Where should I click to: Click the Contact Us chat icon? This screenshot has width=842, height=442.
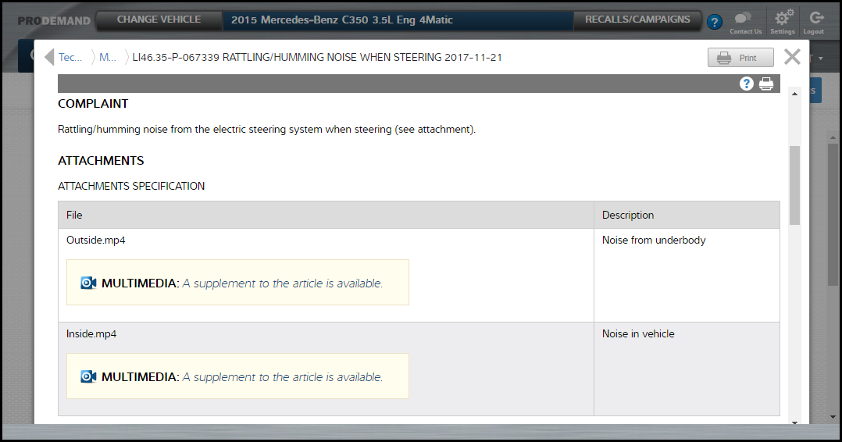pos(744,19)
